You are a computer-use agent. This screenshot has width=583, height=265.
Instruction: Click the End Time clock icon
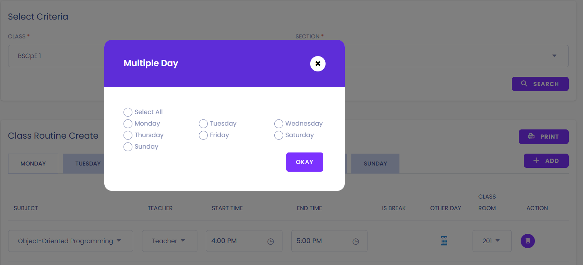[x=356, y=241]
